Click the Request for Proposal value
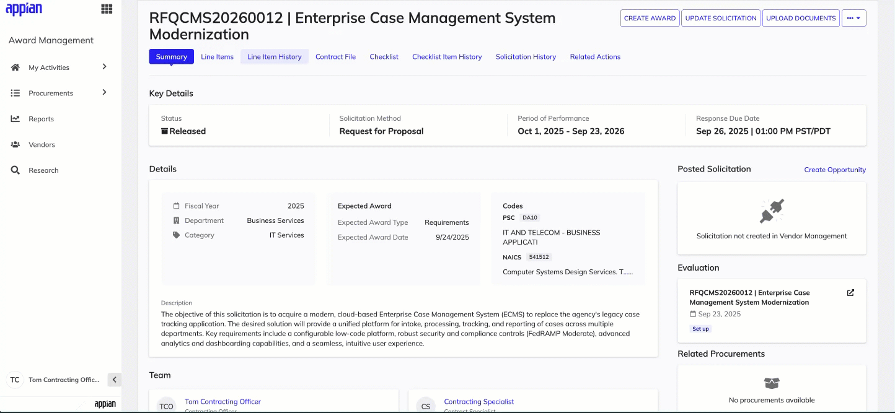895x413 pixels. coord(381,131)
